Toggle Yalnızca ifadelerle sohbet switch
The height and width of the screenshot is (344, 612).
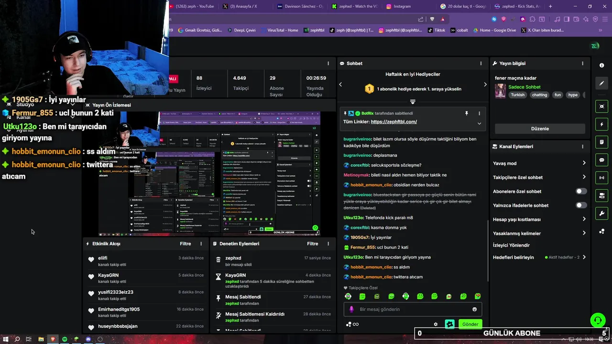pos(581,205)
